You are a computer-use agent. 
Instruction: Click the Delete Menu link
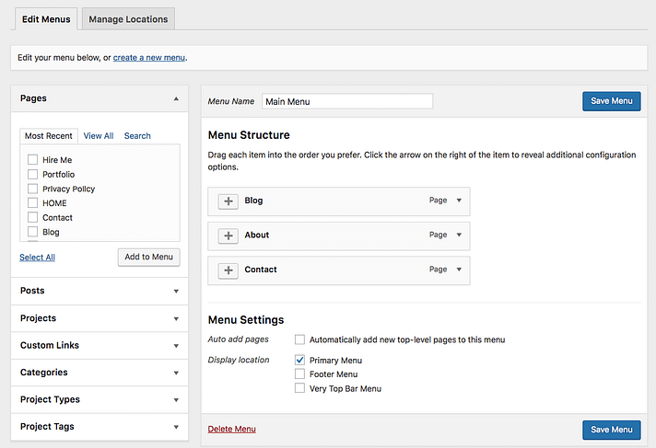tap(232, 430)
